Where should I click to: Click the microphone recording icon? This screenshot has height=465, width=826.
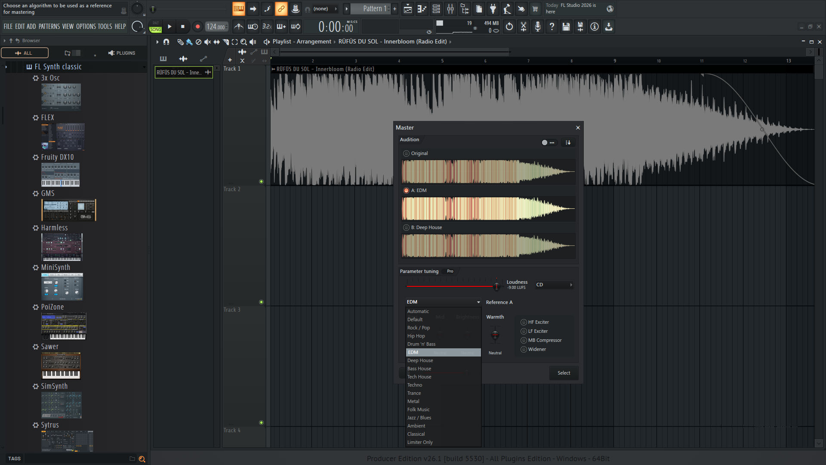point(538,27)
